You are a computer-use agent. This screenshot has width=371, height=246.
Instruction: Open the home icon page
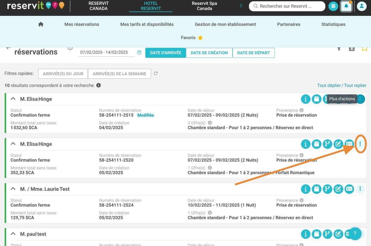(41, 24)
